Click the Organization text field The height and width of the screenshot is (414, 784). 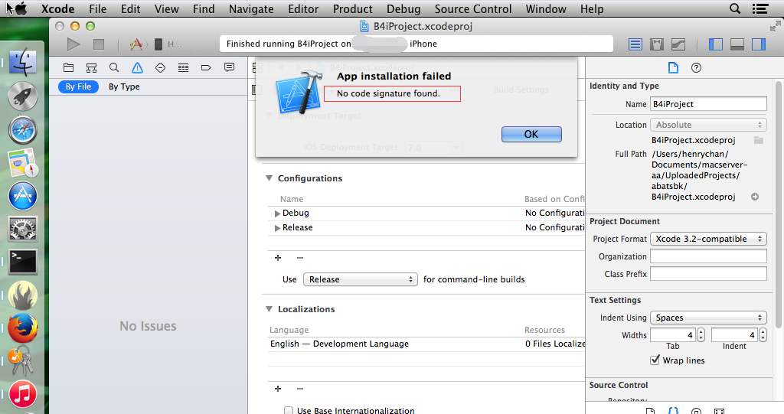pos(707,256)
